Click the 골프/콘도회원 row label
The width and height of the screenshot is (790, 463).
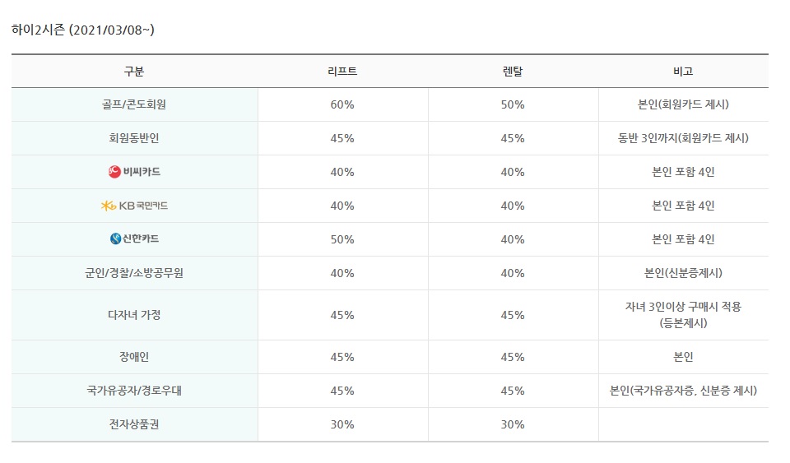[134, 104]
